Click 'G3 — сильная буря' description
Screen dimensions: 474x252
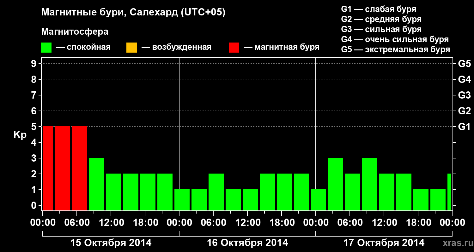pyautogui.click(x=381, y=29)
